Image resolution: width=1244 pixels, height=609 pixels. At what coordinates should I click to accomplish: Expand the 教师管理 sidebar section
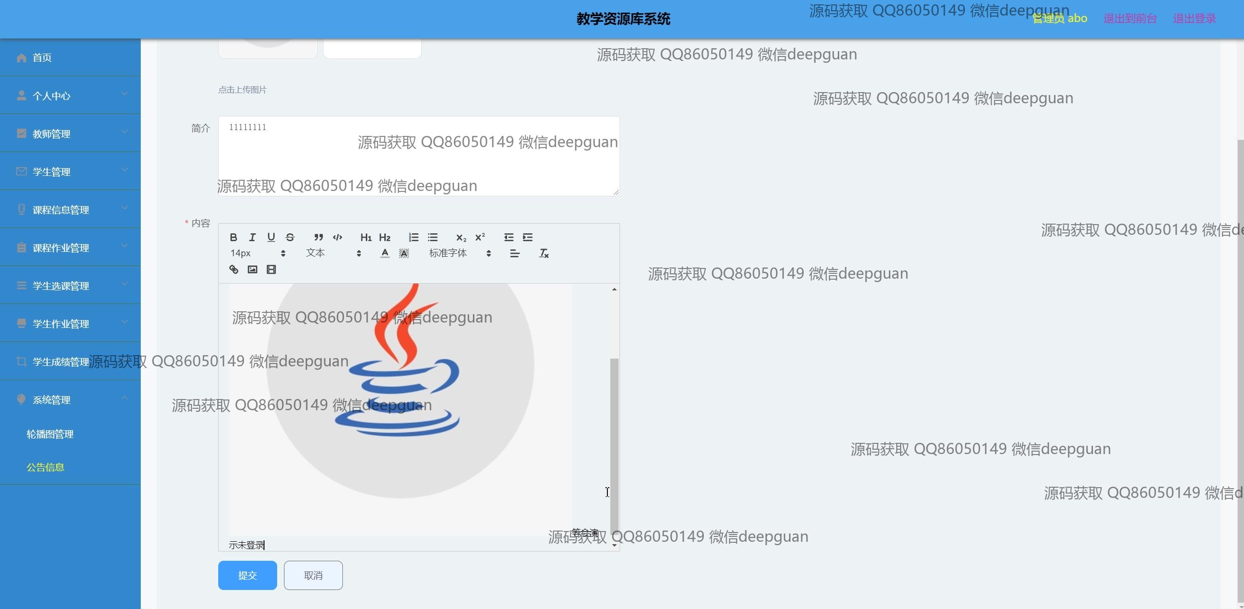51,133
